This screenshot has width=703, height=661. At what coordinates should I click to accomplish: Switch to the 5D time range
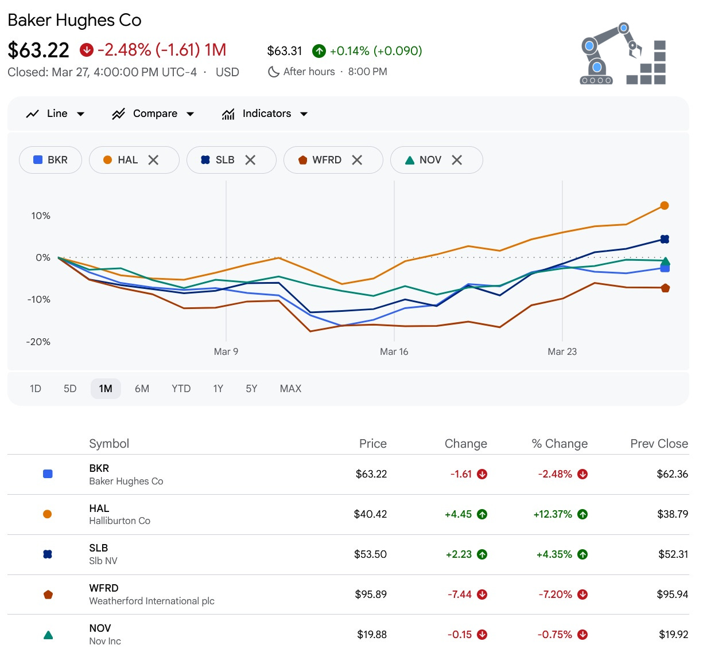(x=70, y=389)
